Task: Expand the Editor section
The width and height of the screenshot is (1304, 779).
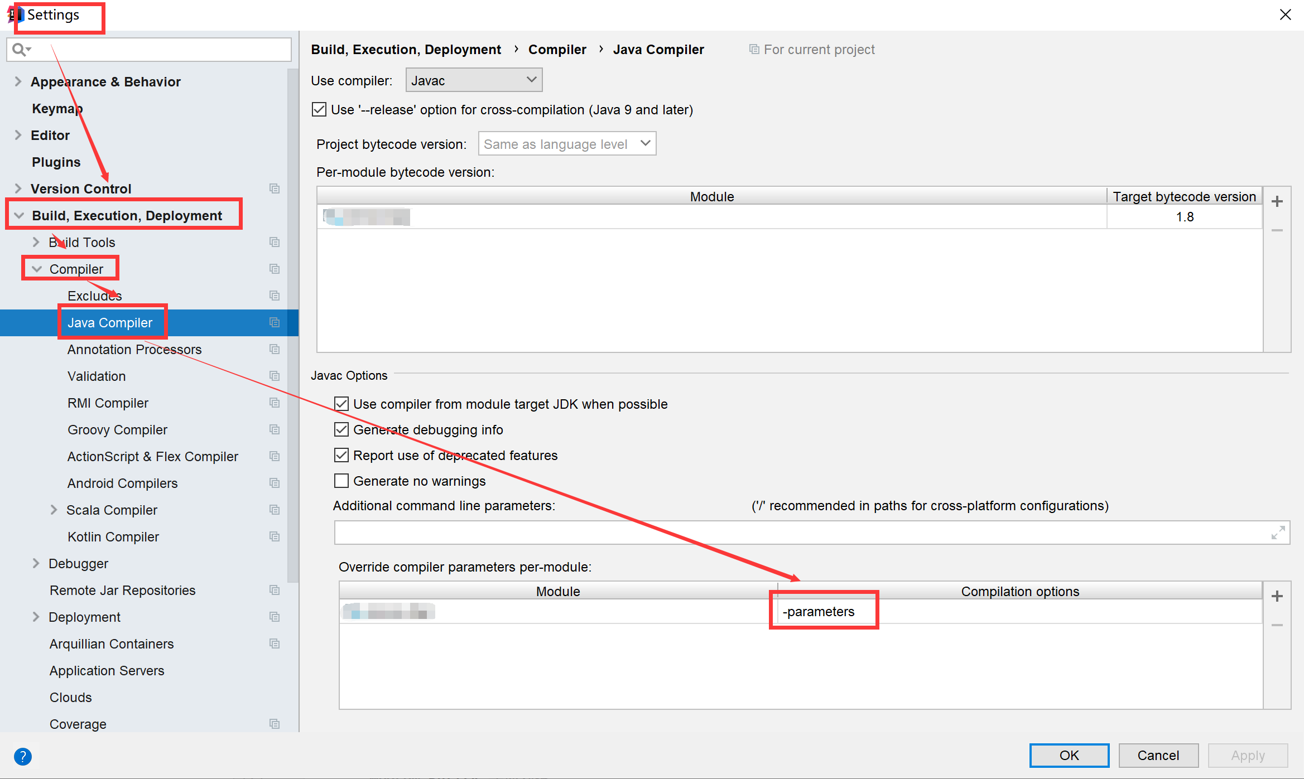Action: [x=18, y=135]
